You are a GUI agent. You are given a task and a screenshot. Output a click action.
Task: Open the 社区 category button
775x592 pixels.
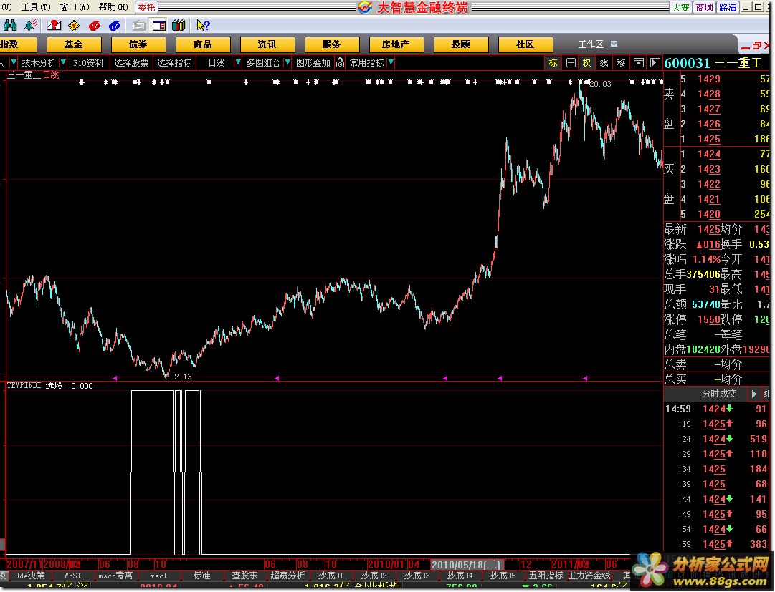coord(525,44)
